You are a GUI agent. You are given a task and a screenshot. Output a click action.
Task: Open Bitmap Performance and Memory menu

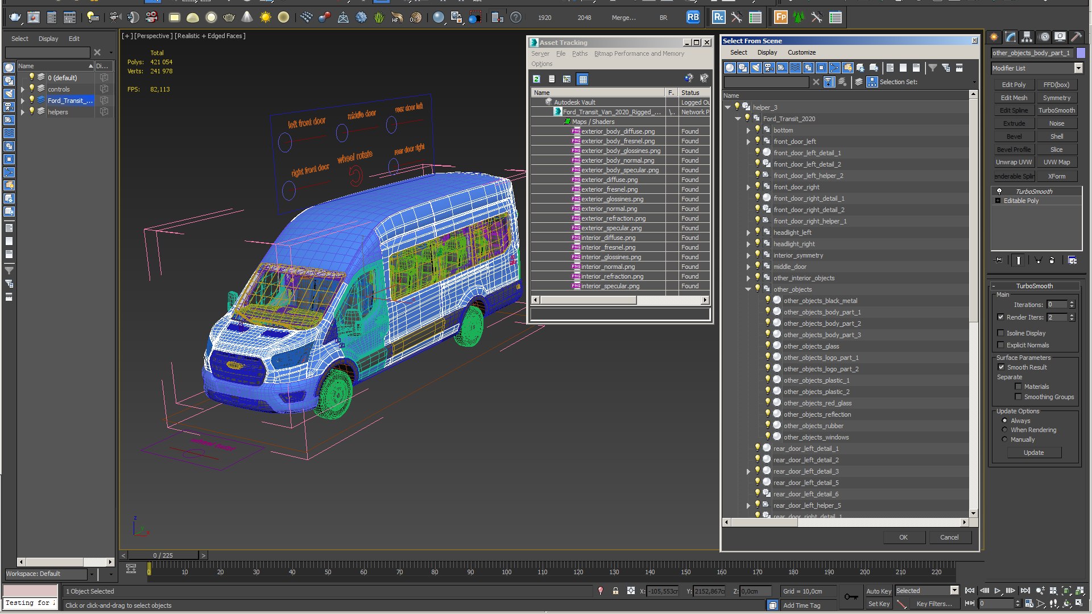(639, 53)
